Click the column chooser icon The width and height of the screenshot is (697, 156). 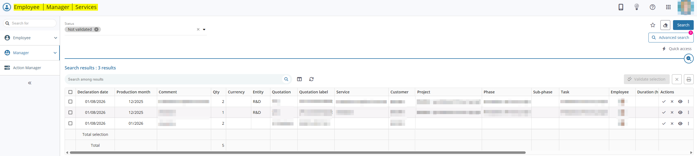pos(299,79)
